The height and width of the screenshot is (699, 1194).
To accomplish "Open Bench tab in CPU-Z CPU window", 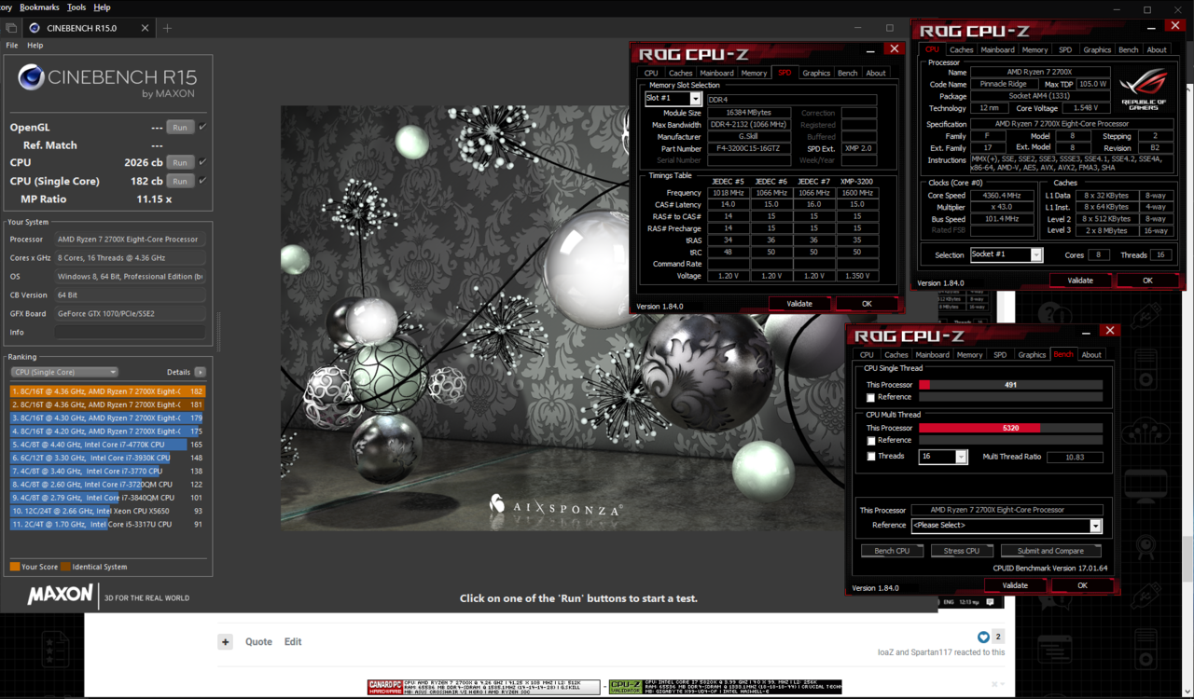I will click(x=1128, y=49).
